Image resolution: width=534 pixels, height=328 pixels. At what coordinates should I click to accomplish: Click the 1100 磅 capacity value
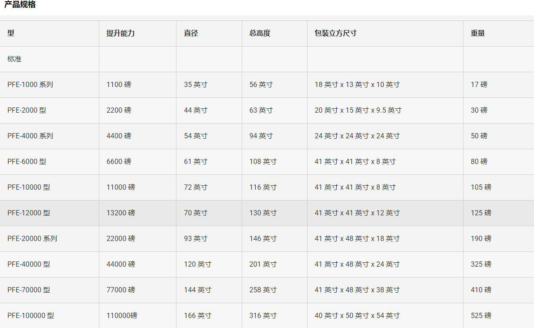tap(119, 84)
